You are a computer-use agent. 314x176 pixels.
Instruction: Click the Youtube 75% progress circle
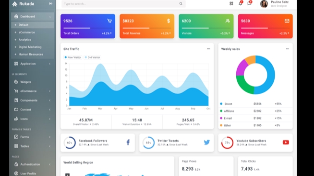[227, 143]
